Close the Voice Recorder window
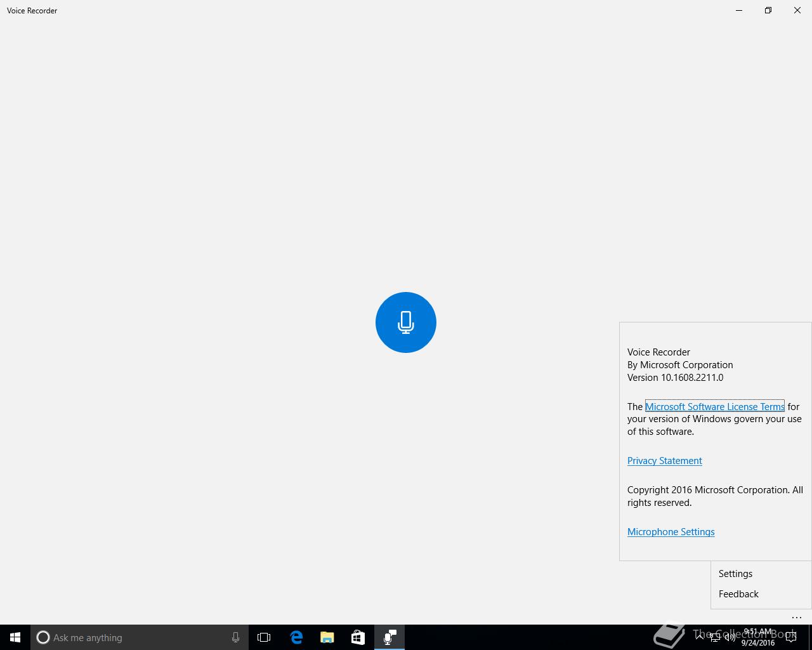812x650 pixels. point(797,10)
